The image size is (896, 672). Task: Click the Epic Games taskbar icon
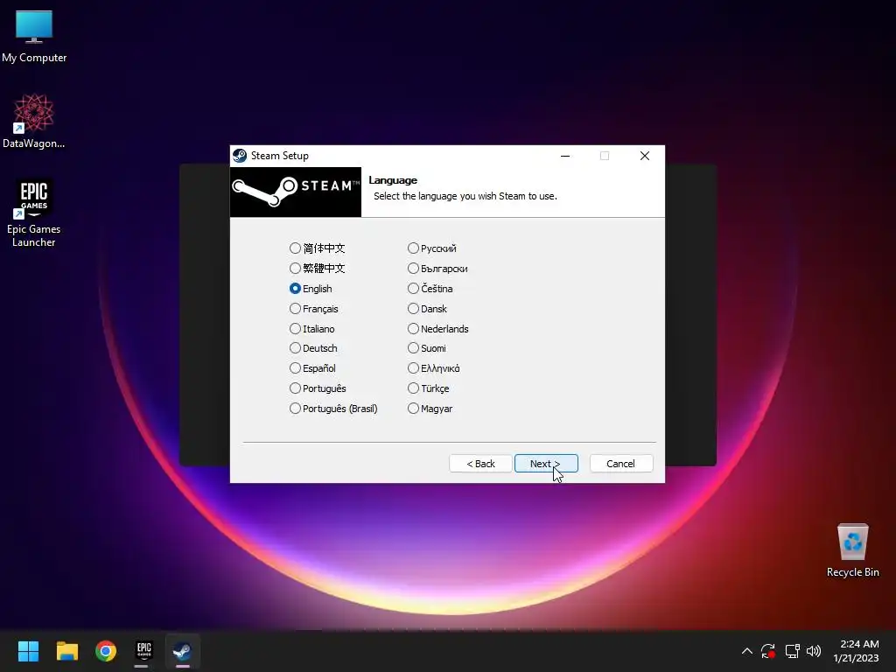click(x=144, y=651)
